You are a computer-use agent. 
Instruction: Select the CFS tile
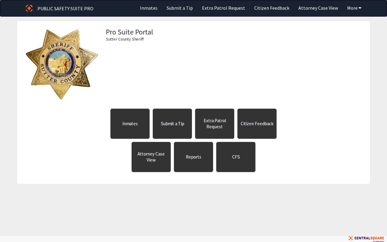pos(236,157)
